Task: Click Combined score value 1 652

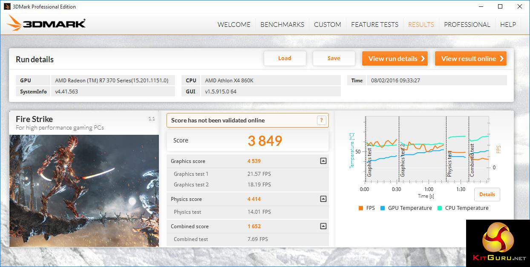Action: (x=254, y=226)
